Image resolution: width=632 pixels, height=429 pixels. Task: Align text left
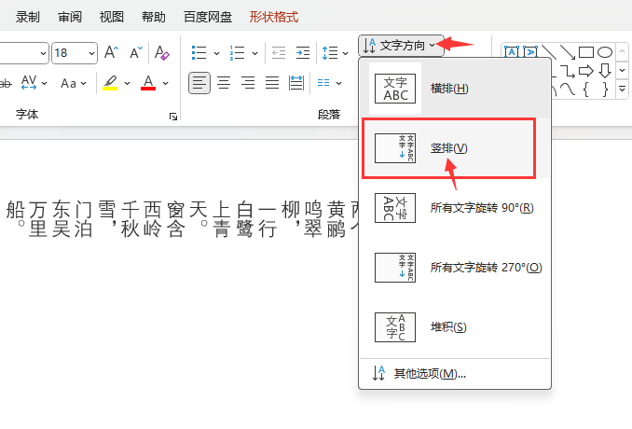tap(199, 83)
